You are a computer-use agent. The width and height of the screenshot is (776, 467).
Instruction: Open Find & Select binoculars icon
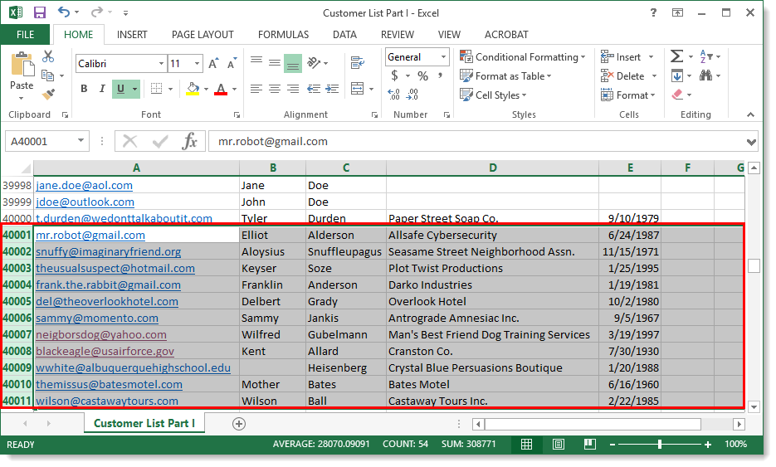click(705, 75)
